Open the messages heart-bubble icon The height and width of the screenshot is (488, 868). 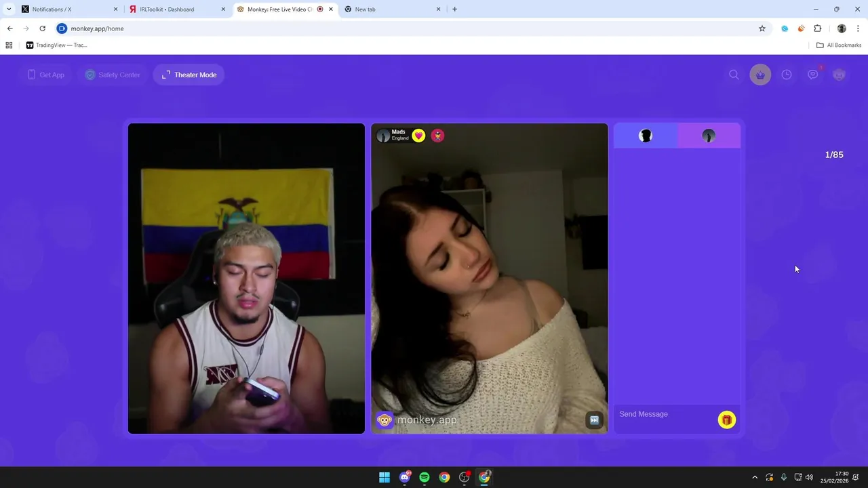coord(813,75)
